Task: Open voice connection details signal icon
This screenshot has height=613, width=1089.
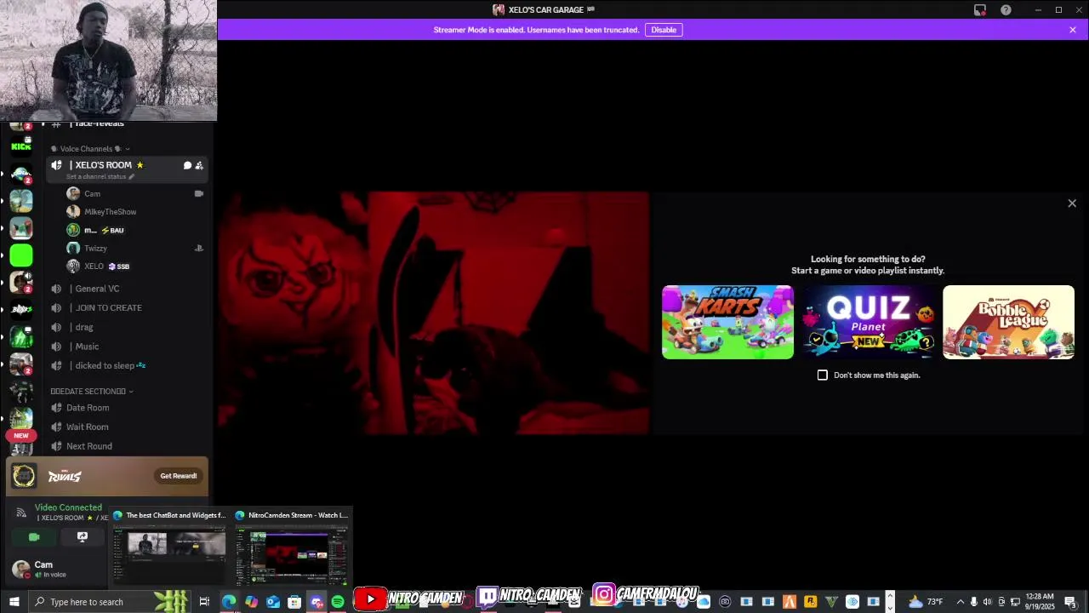Action: tap(21, 513)
